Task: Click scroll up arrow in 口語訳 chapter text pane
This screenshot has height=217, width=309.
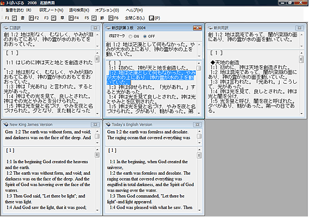Action: tap(97, 53)
